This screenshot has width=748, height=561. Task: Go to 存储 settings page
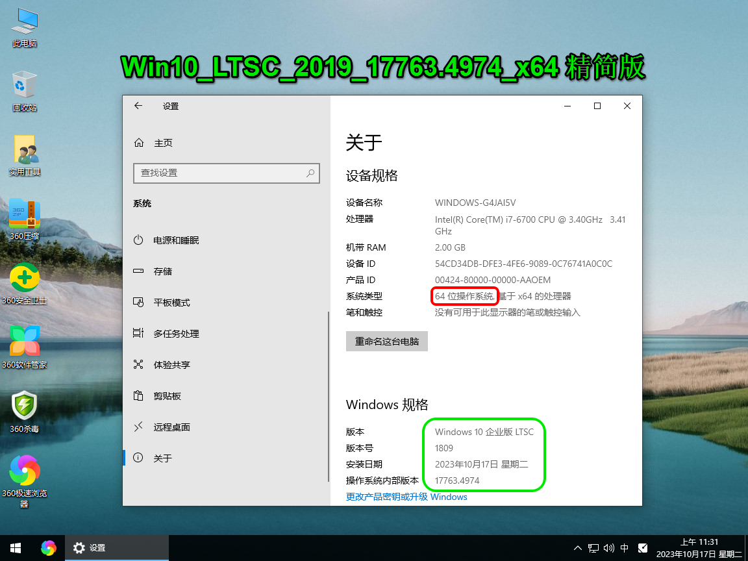163,271
